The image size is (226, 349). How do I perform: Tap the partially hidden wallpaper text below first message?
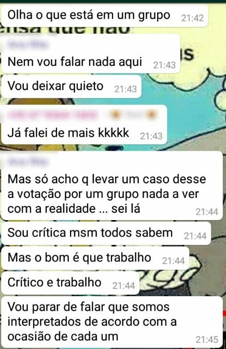pos(67,30)
